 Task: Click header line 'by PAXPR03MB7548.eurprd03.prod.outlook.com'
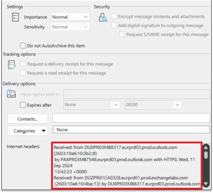tap(103, 159)
